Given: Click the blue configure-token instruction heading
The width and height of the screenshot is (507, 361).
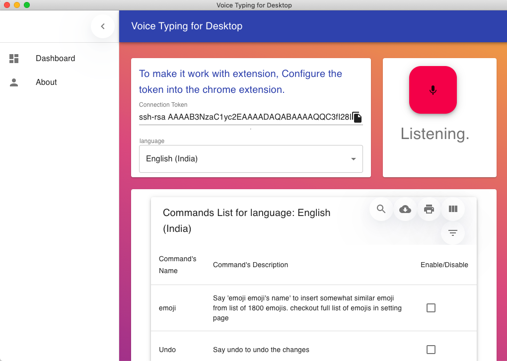Looking at the screenshot, I should pos(240,81).
